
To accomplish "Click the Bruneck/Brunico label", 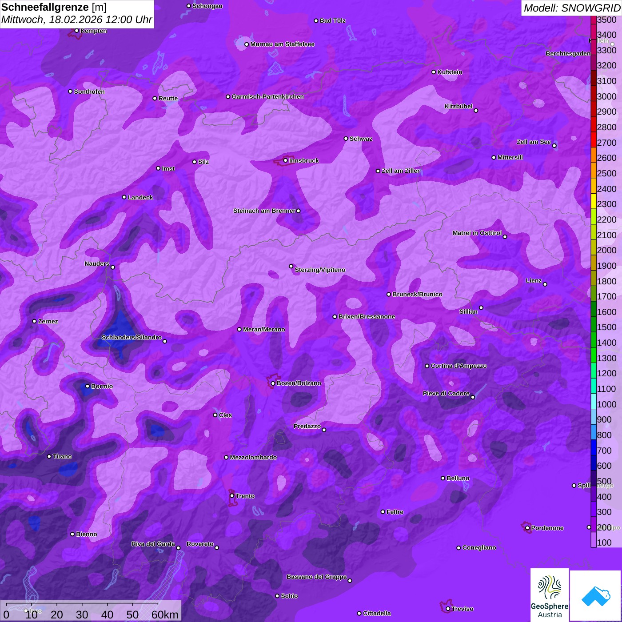I will coord(417,294).
